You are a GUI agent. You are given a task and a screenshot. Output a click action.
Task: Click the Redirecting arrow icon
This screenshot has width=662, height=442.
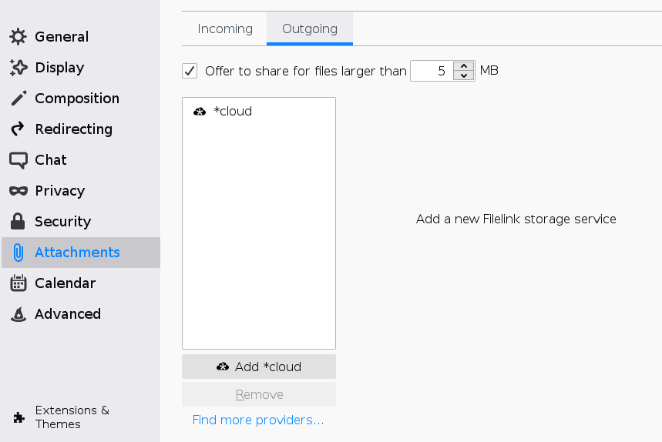18,129
